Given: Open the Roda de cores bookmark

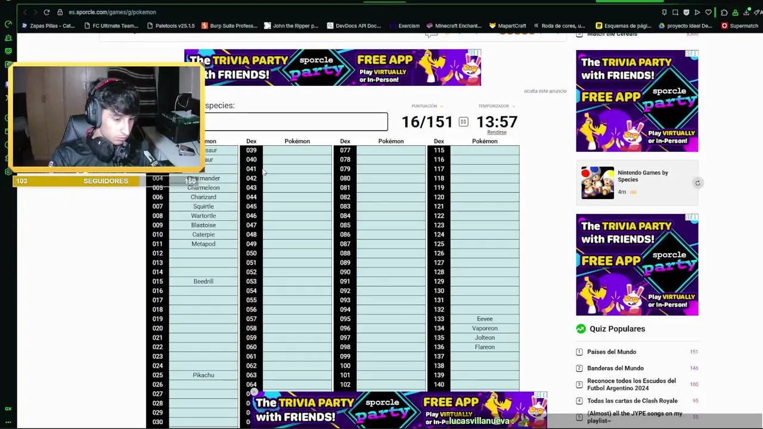Looking at the screenshot, I should (x=560, y=26).
